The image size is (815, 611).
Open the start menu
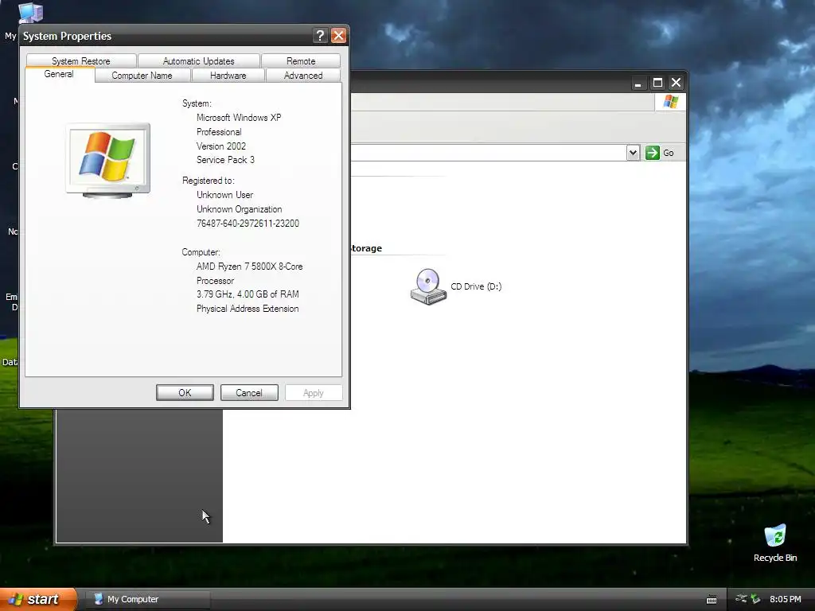tap(38, 599)
